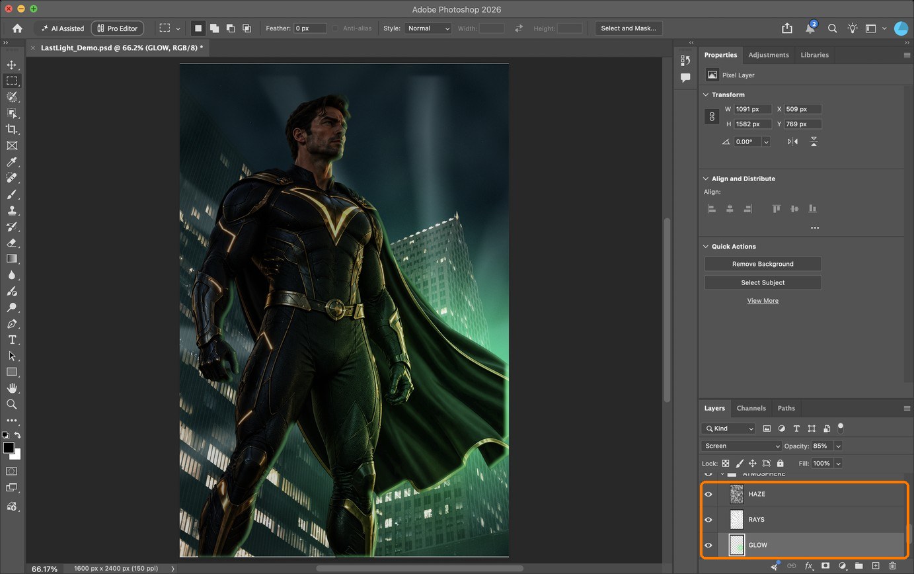Open the Share icon in the top bar
This screenshot has width=914, height=574.
(x=787, y=28)
